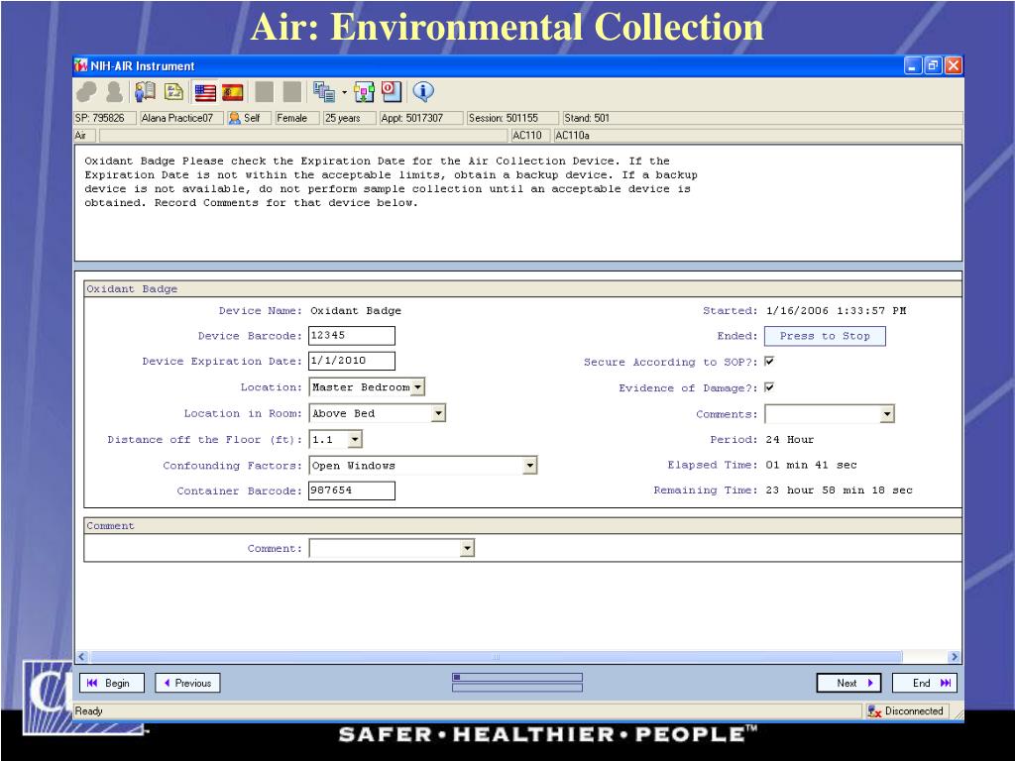
Task: Expand the Comment dropdown in Comment section
Action: tap(467, 548)
